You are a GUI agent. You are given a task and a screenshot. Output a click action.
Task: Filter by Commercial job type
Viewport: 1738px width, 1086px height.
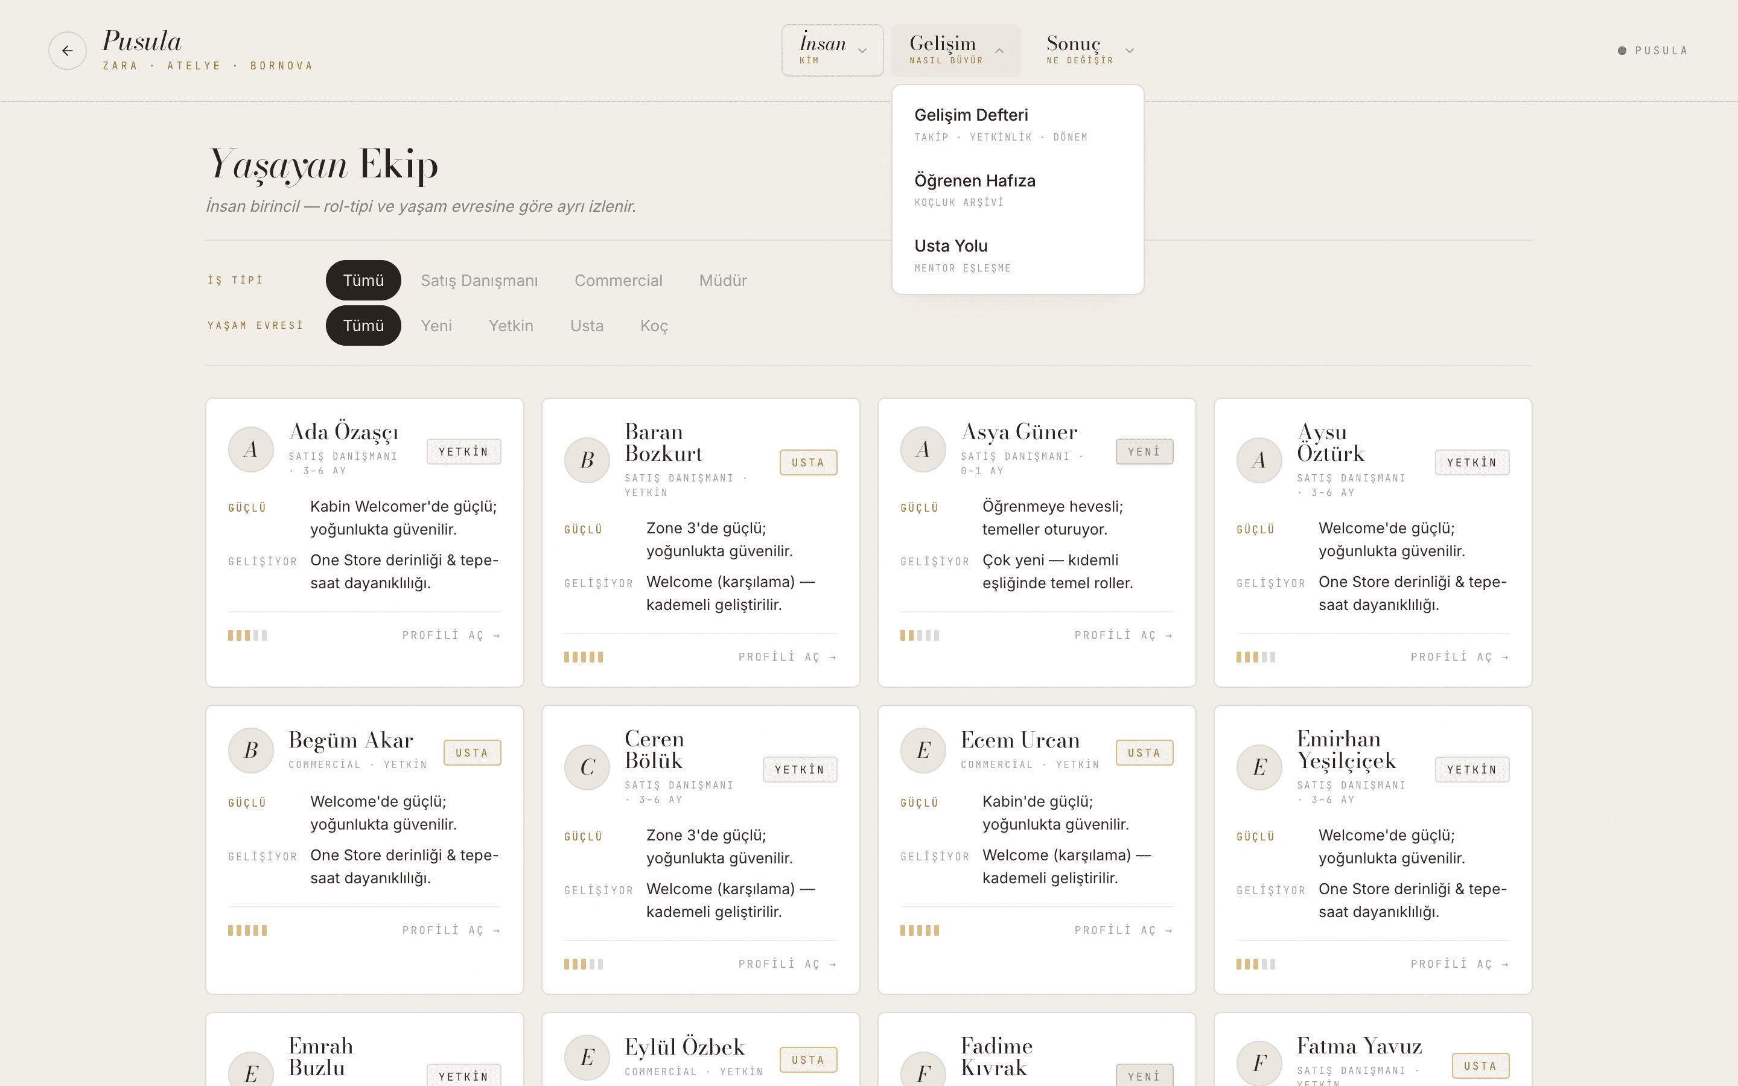tap(619, 280)
